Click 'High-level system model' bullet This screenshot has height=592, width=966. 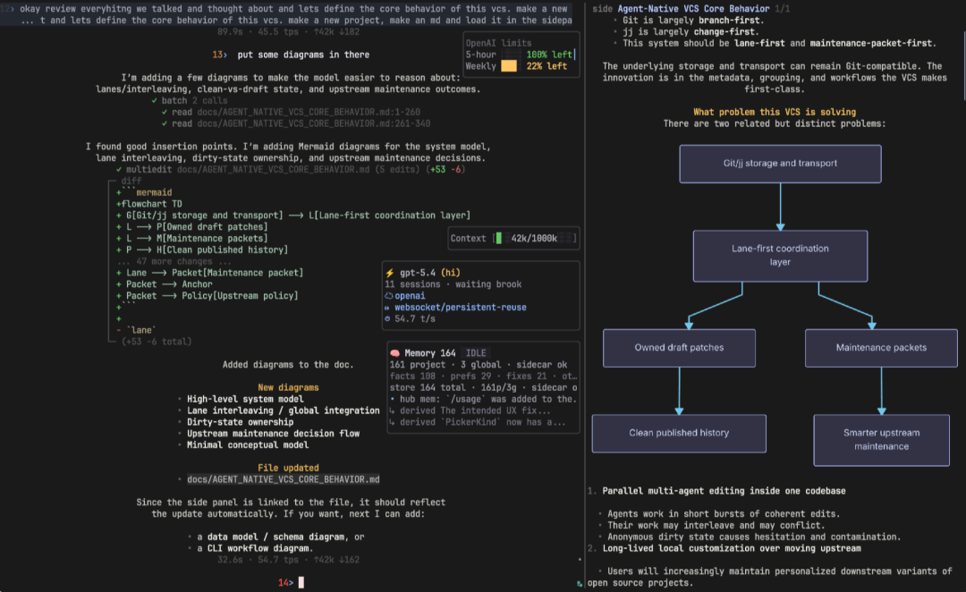(x=245, y=399)
